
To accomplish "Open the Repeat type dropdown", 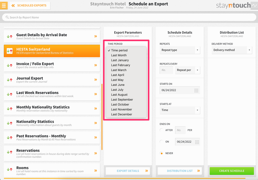I will point(180,50).
